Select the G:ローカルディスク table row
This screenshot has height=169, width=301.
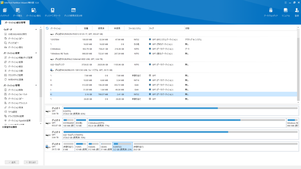click(x=173, y=65)
